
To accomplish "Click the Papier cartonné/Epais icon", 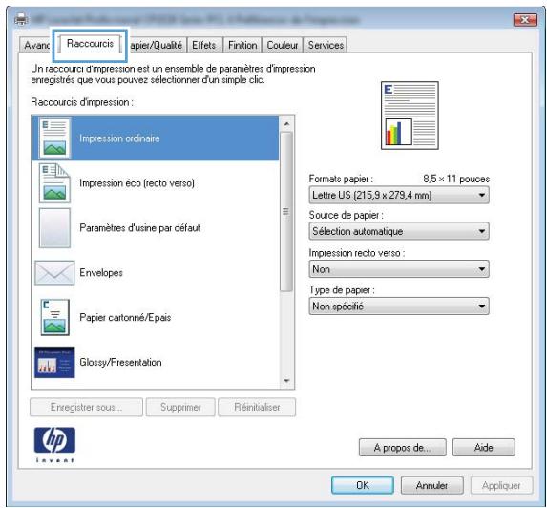I will (54, 317).
